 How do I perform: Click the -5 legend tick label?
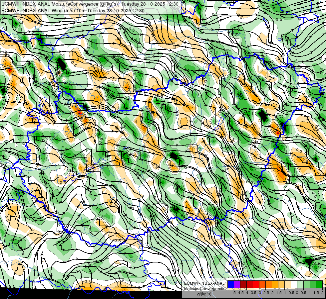(234, 293)
